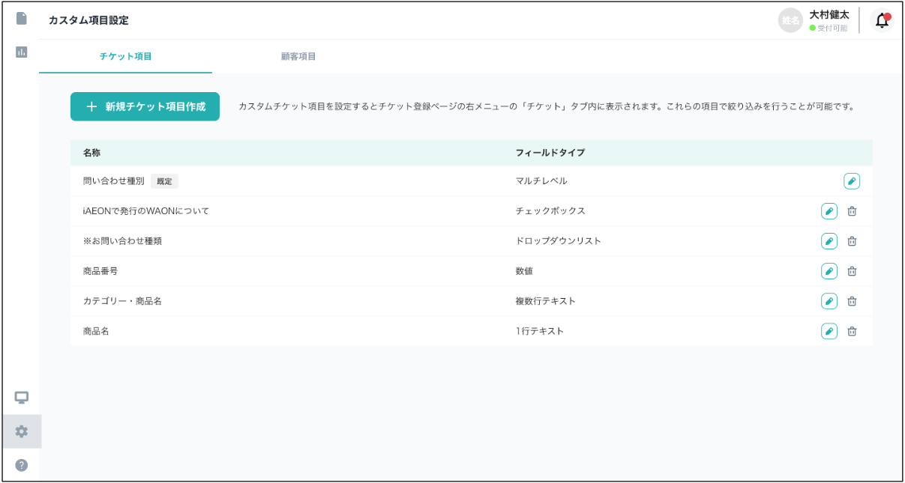Open settings via the gear sidebar icon
The image size is (905, 483).
[21, 431]
